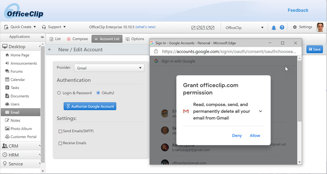Click Deny in the permission dialog

(x=237, y=136)
